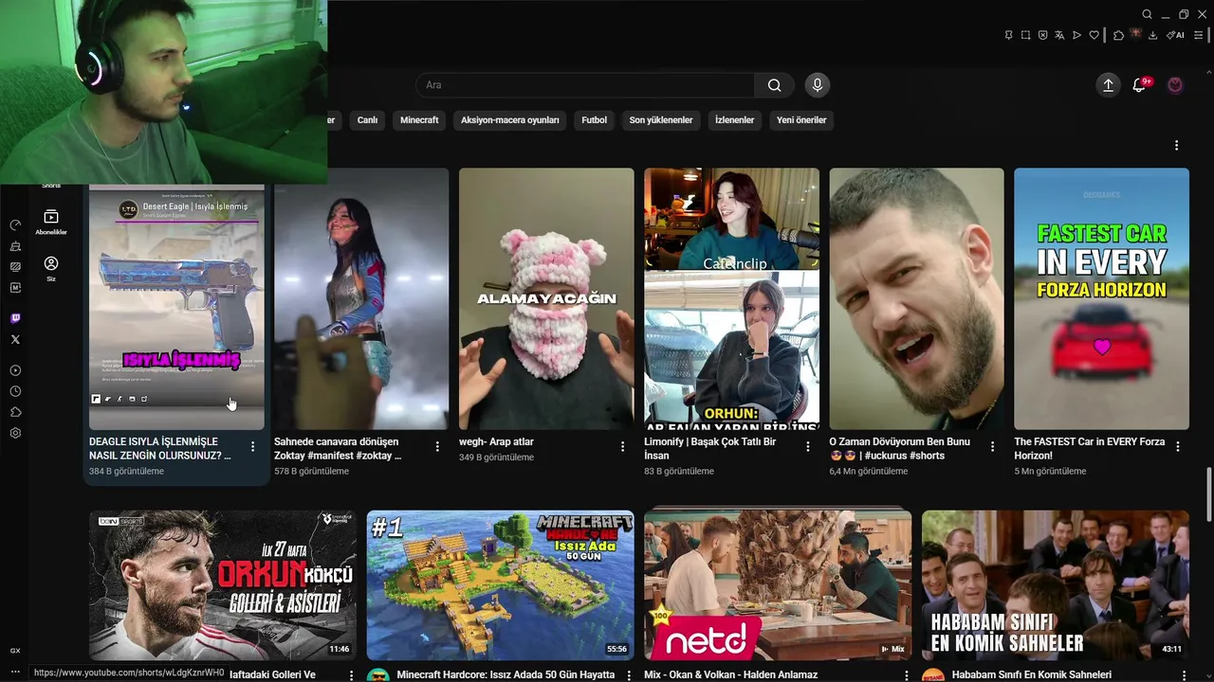Select the Son yüklenenler chip
The height and width of the screenshot is (682, 1214).
pyautogui.click(x=661, y=120)
